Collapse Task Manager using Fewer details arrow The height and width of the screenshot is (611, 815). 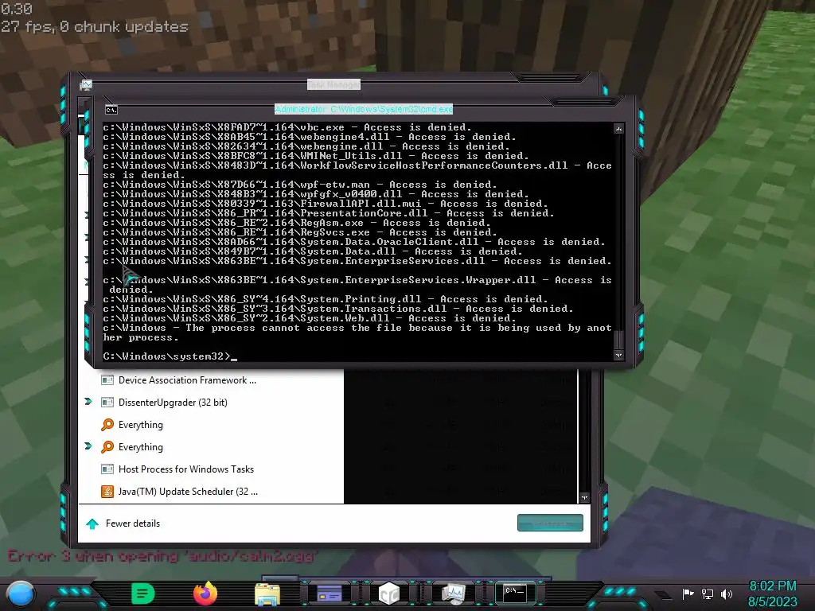(x=92, y=523)
